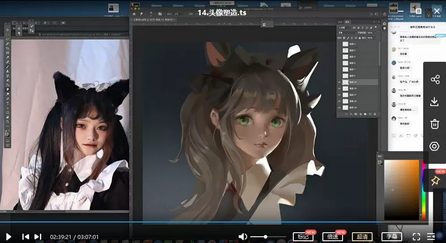Image resolution: width=446 pixels, height=243 pixels.
Task: Click the foreground color swatch in toolbar
Action: point(7,134)
